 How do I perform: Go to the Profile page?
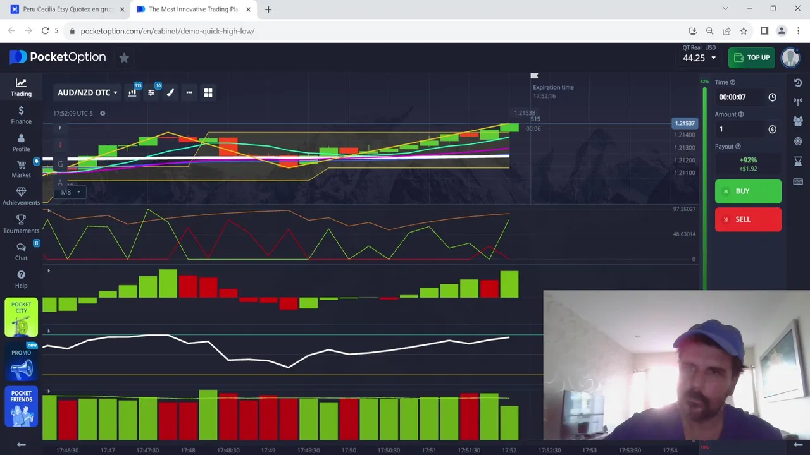21,143
